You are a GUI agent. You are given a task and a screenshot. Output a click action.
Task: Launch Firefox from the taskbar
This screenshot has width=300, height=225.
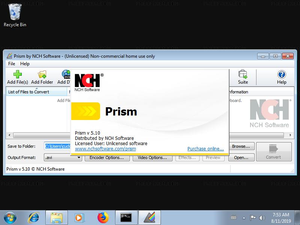pyautogui.click(x=102, y=217)
